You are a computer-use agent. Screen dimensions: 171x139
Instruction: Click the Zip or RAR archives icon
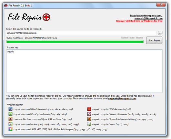pyautogui.click(x=10, y=119)
